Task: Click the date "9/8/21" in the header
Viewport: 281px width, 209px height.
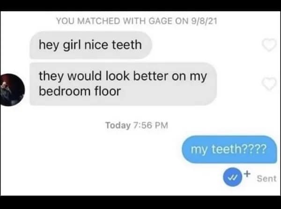Action: point(204,21)
